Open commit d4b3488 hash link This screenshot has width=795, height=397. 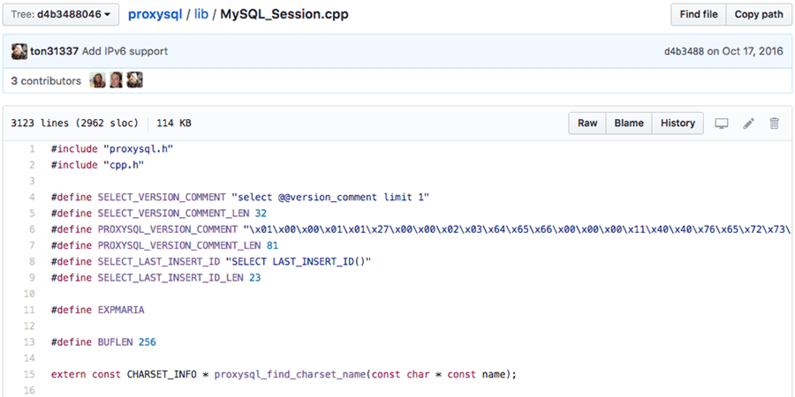tap(684, 51)
